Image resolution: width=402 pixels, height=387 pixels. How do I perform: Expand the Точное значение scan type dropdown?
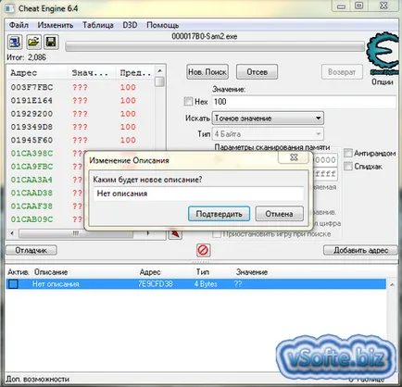[268, 119]
